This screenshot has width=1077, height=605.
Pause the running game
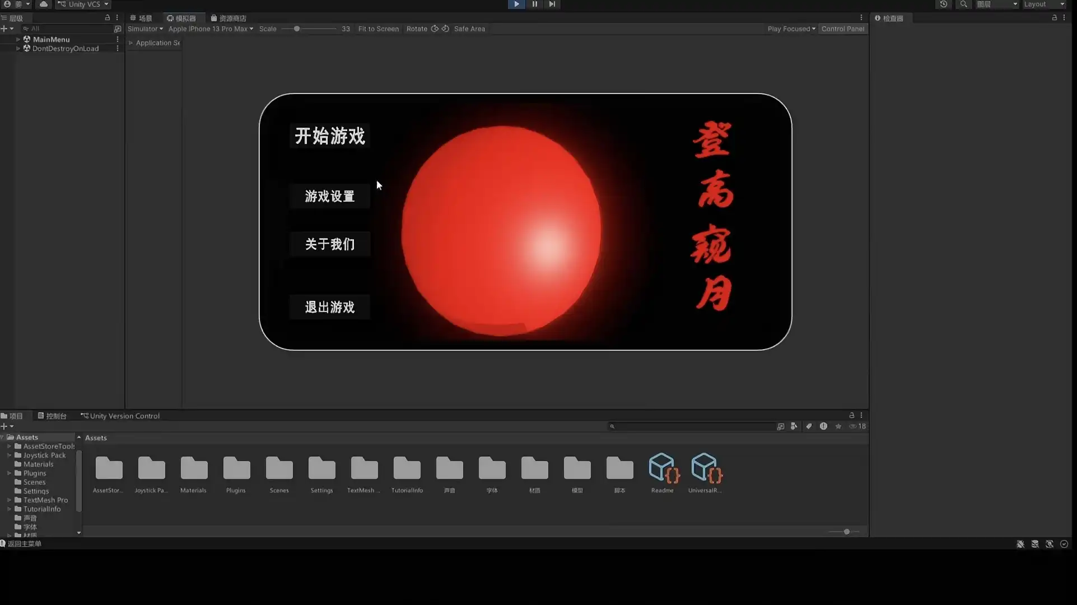pyautogui.click(x=534, y=4)
